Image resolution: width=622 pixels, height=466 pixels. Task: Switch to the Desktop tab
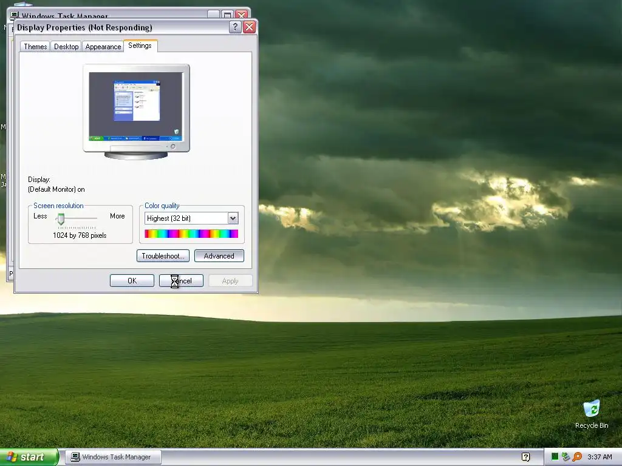[x=66, y=46]
